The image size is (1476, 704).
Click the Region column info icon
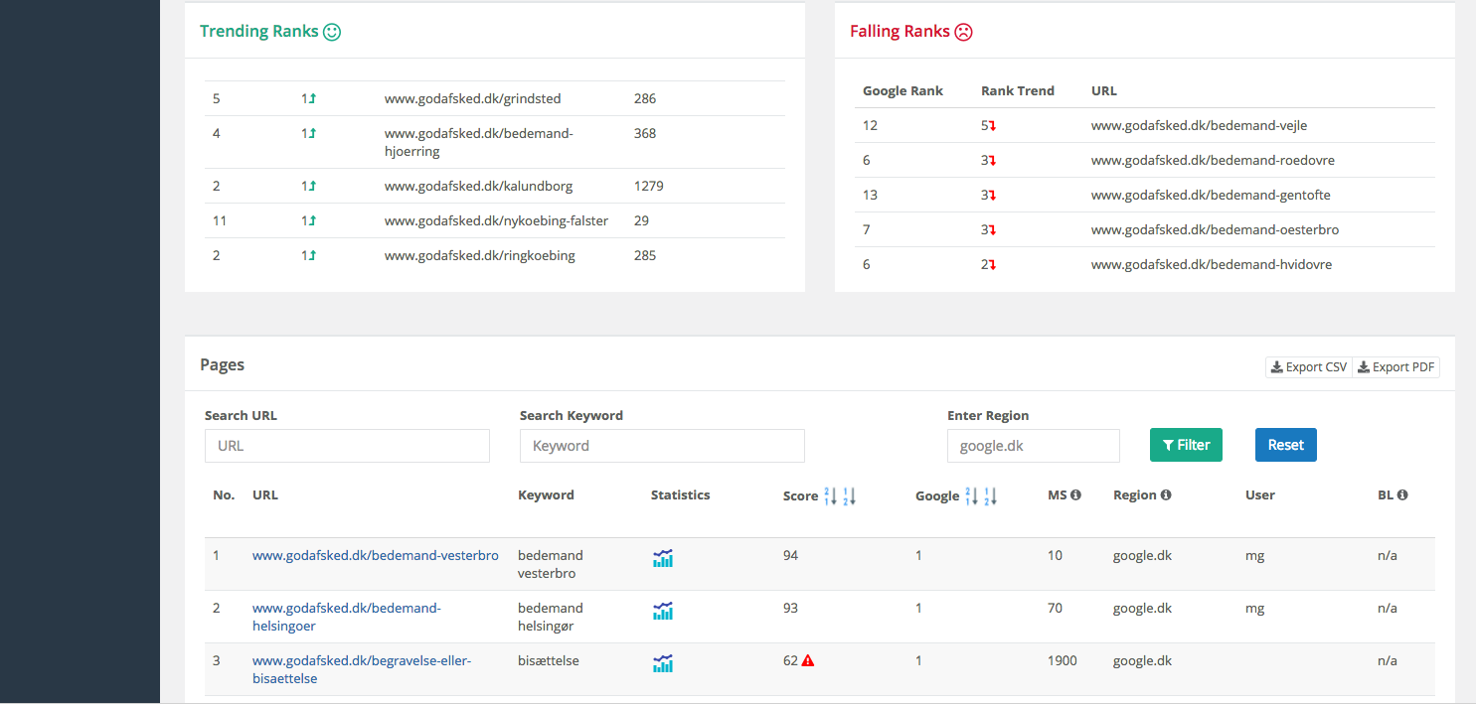coord(1166,494)
